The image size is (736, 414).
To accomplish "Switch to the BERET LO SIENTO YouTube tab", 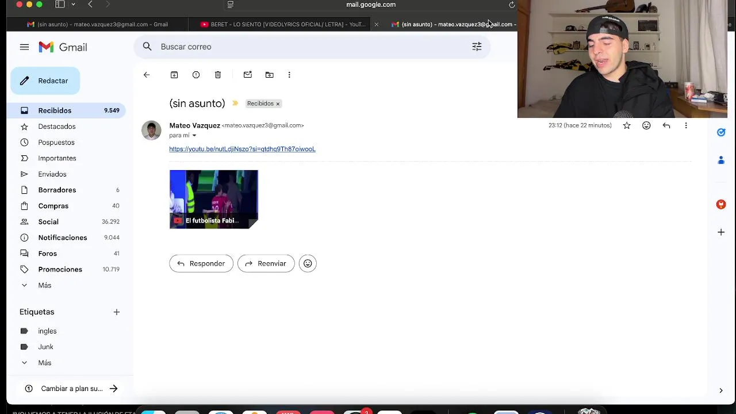I will (x=283, y=24).
